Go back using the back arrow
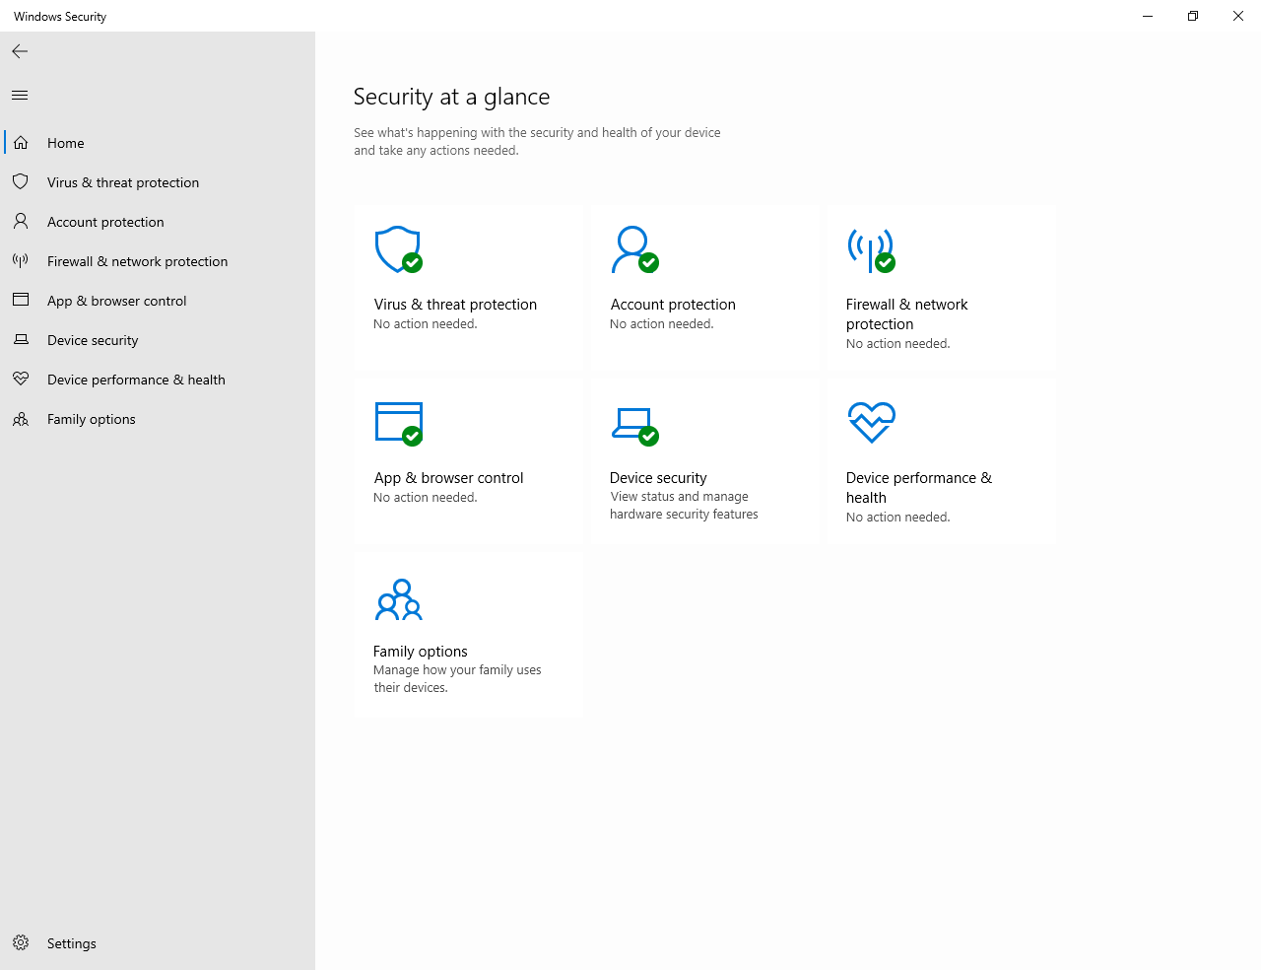 20,51
